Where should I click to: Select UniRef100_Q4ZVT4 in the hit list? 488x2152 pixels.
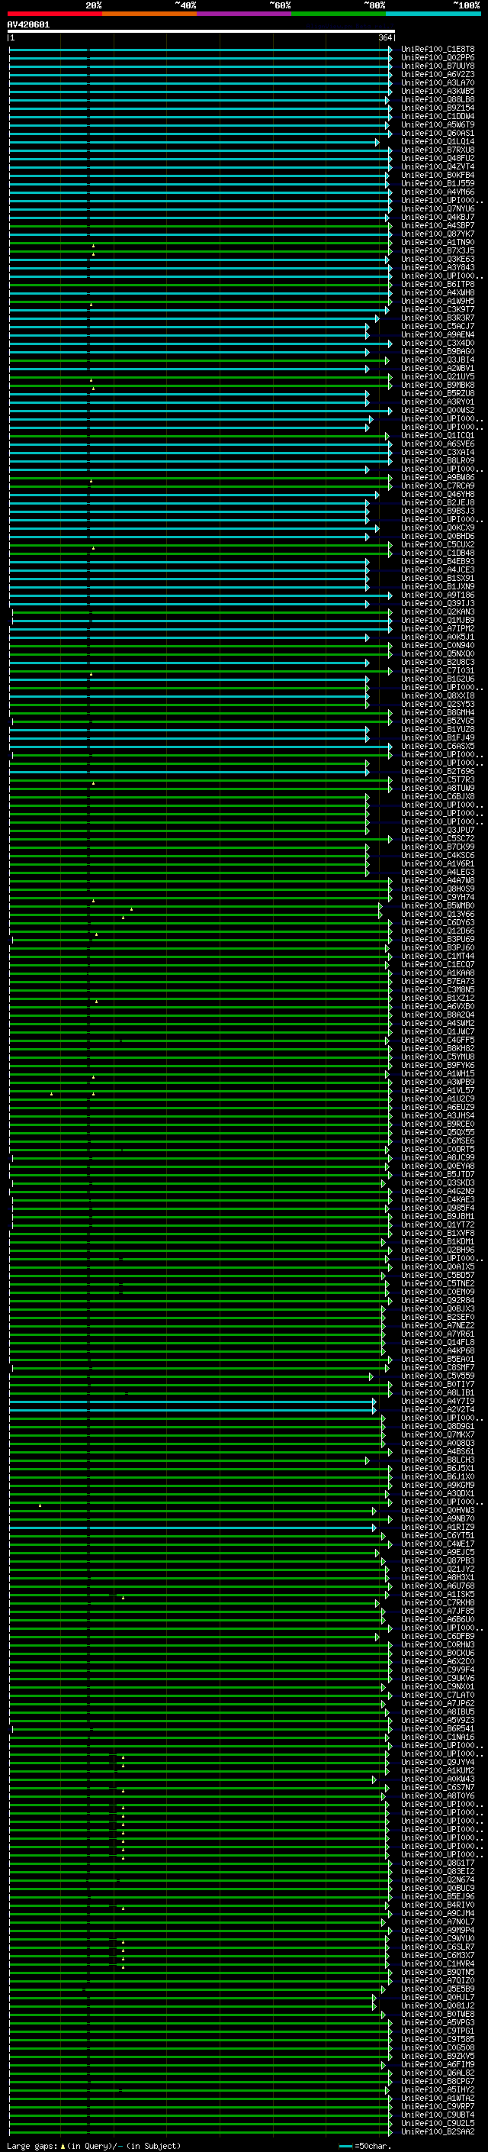pos(438,167)
